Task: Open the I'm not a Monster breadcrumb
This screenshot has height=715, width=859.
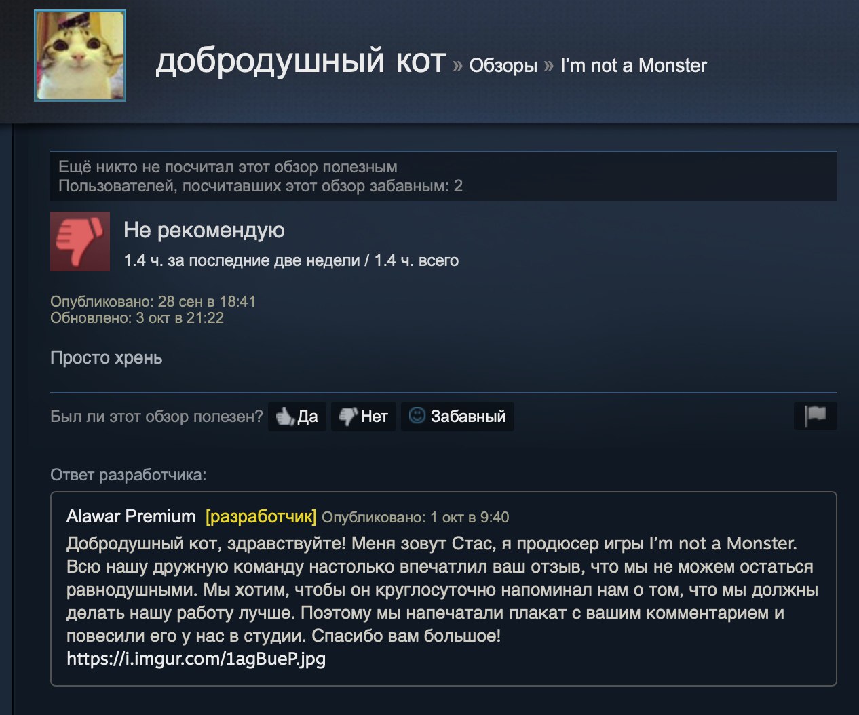Action: (x=634, y=65)
